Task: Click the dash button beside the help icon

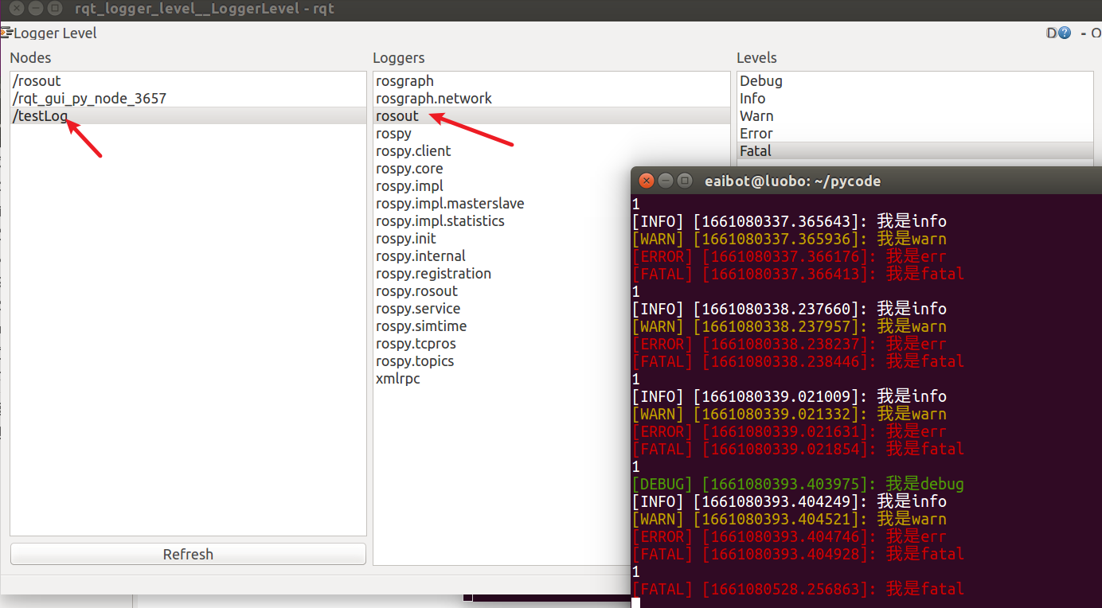Action: pos(1083,33)
